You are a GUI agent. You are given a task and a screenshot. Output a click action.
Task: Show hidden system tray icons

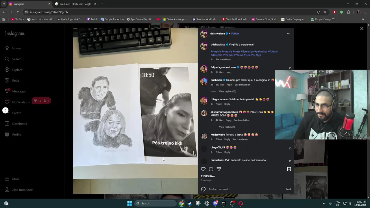[324, 203]
